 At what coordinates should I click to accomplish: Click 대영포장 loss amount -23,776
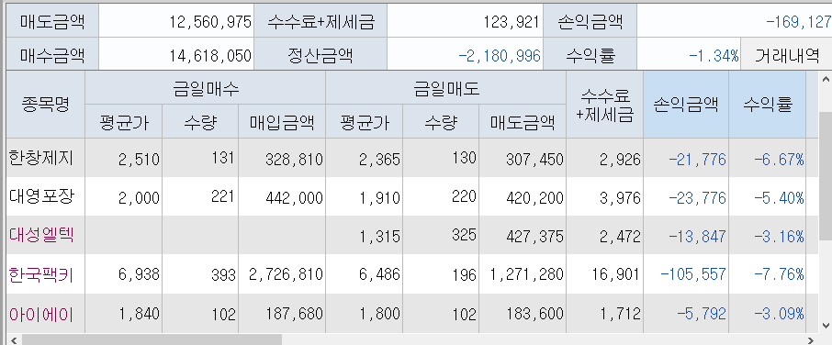(x=697, y=197)
